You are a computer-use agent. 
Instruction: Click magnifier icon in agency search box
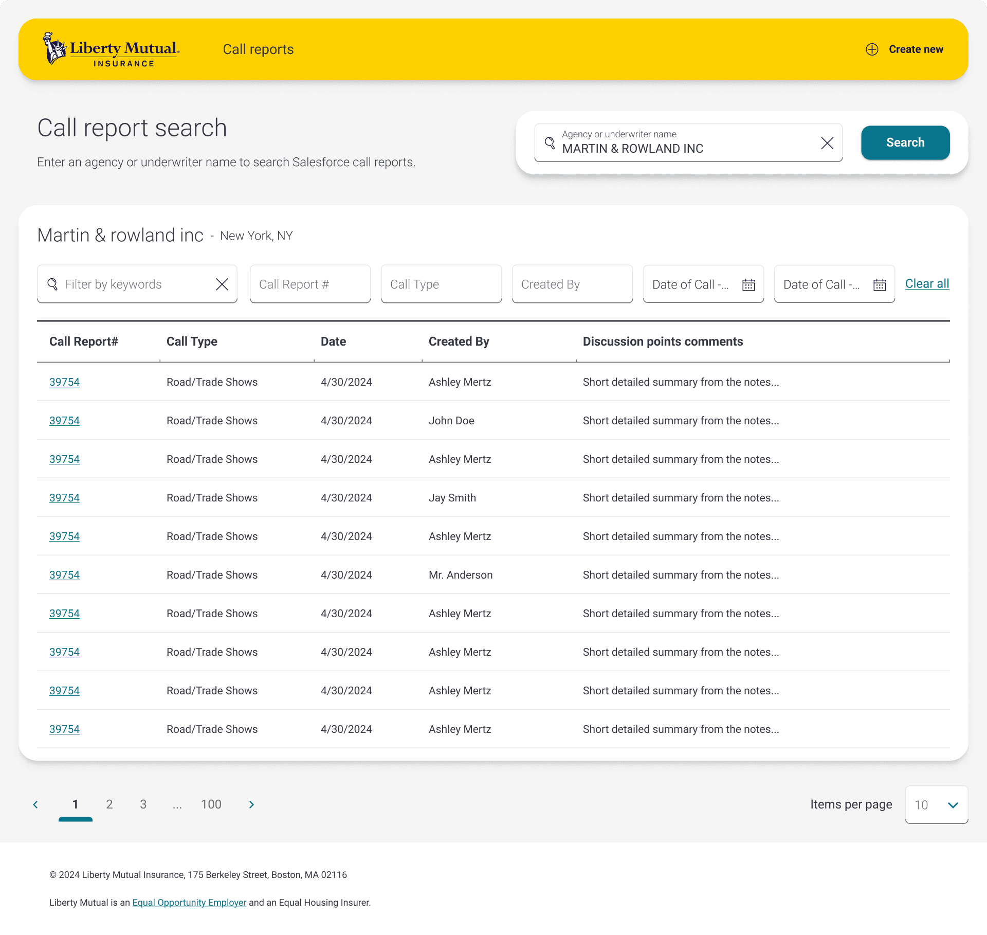coord(550,143)
